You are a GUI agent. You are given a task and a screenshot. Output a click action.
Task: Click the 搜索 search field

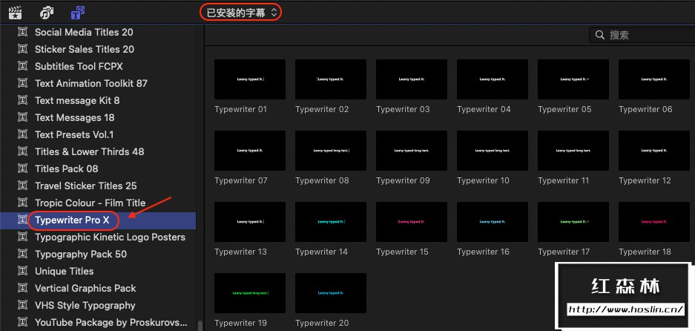(642, 35)
